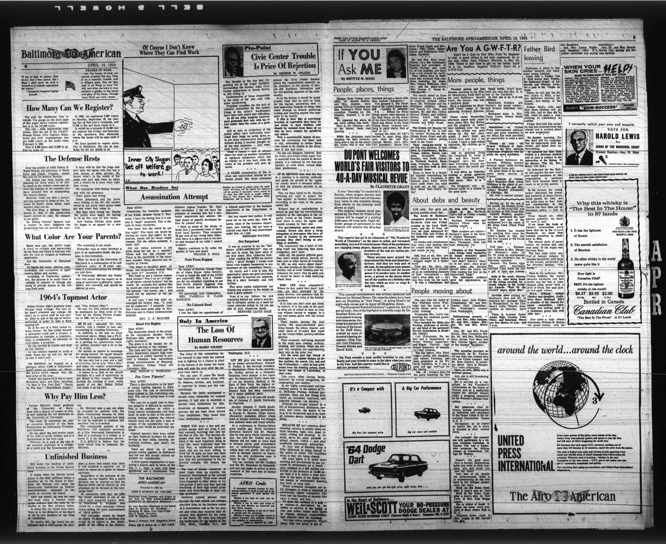This screenshot has height=544, width=666.
Task: Click the "Jim Crow Pigeons?" letter heading
Action: (150, 376)
